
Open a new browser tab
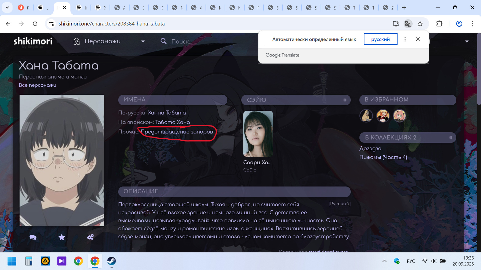tap(404, 7)
